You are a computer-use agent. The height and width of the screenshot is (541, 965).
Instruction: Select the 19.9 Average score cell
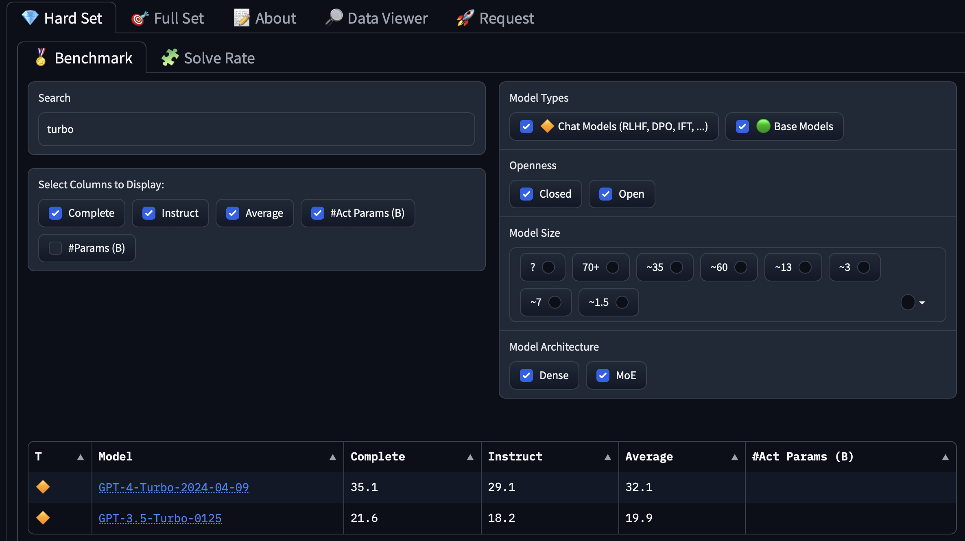[682, 518]
